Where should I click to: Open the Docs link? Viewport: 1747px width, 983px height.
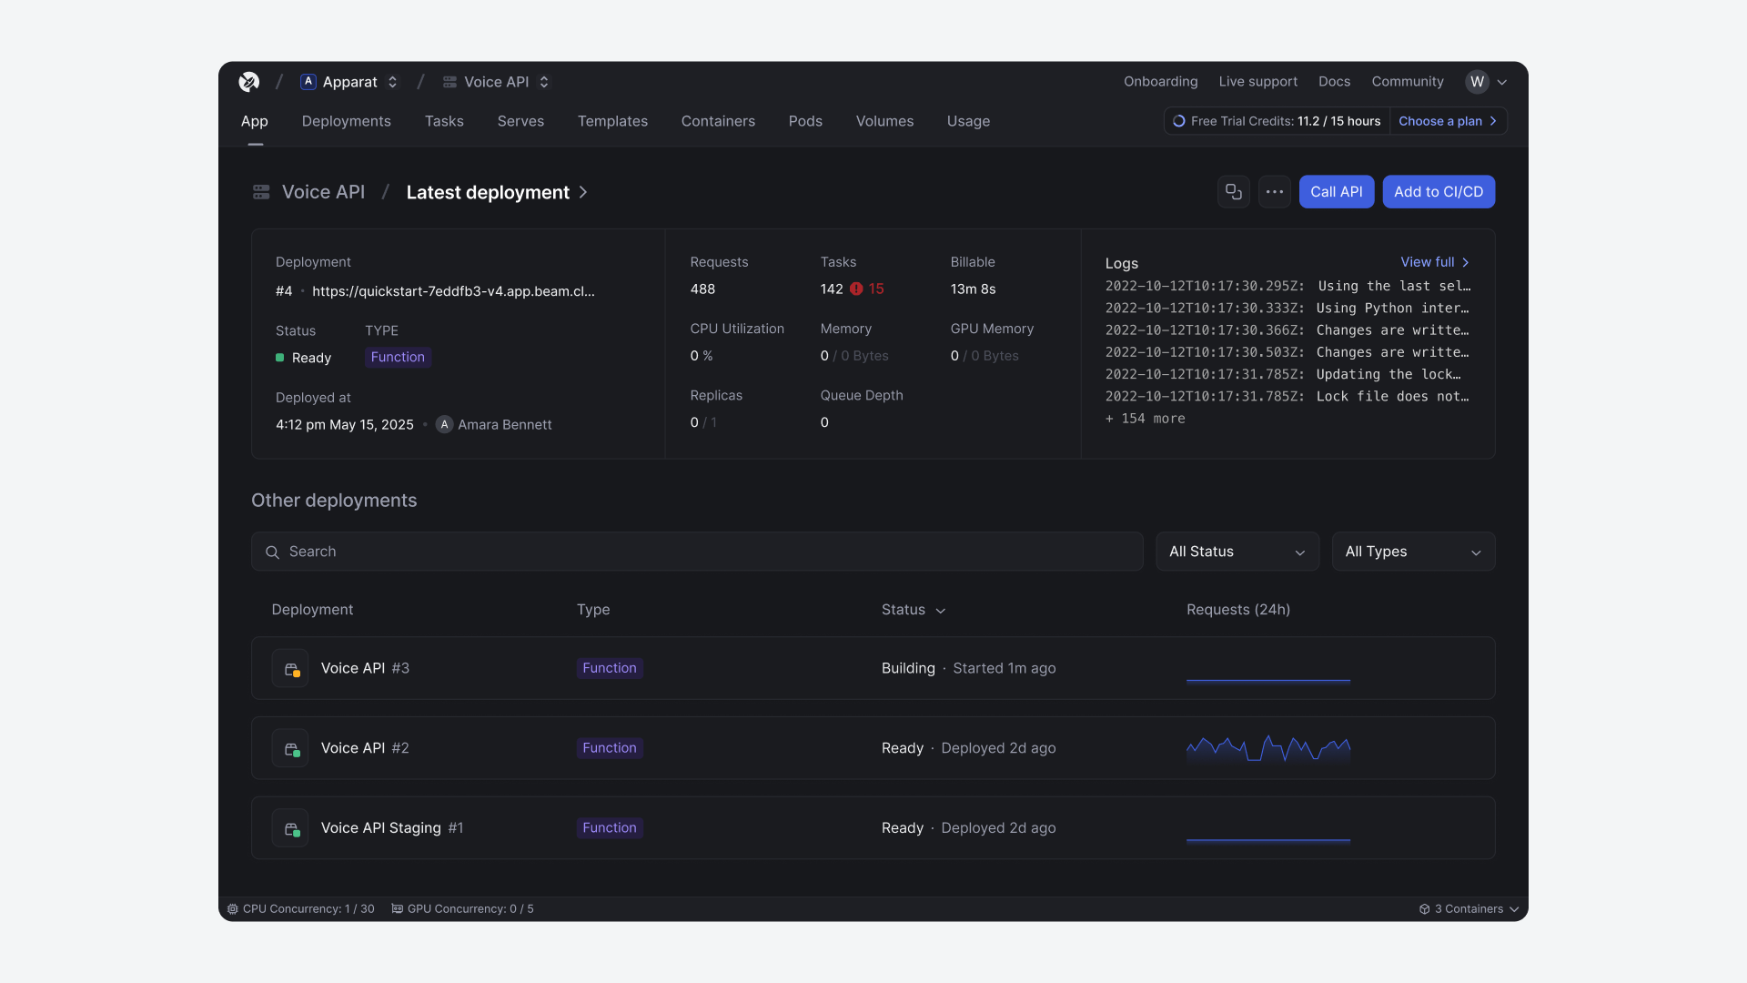1334,82
